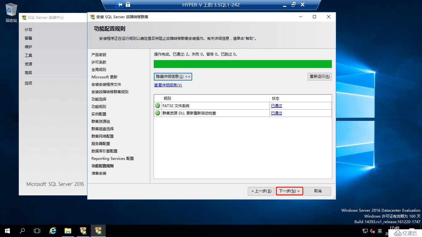Maximize the failover cluster setup window
The width and height of the screenshot is (422, 237).
tap(314, 17)
